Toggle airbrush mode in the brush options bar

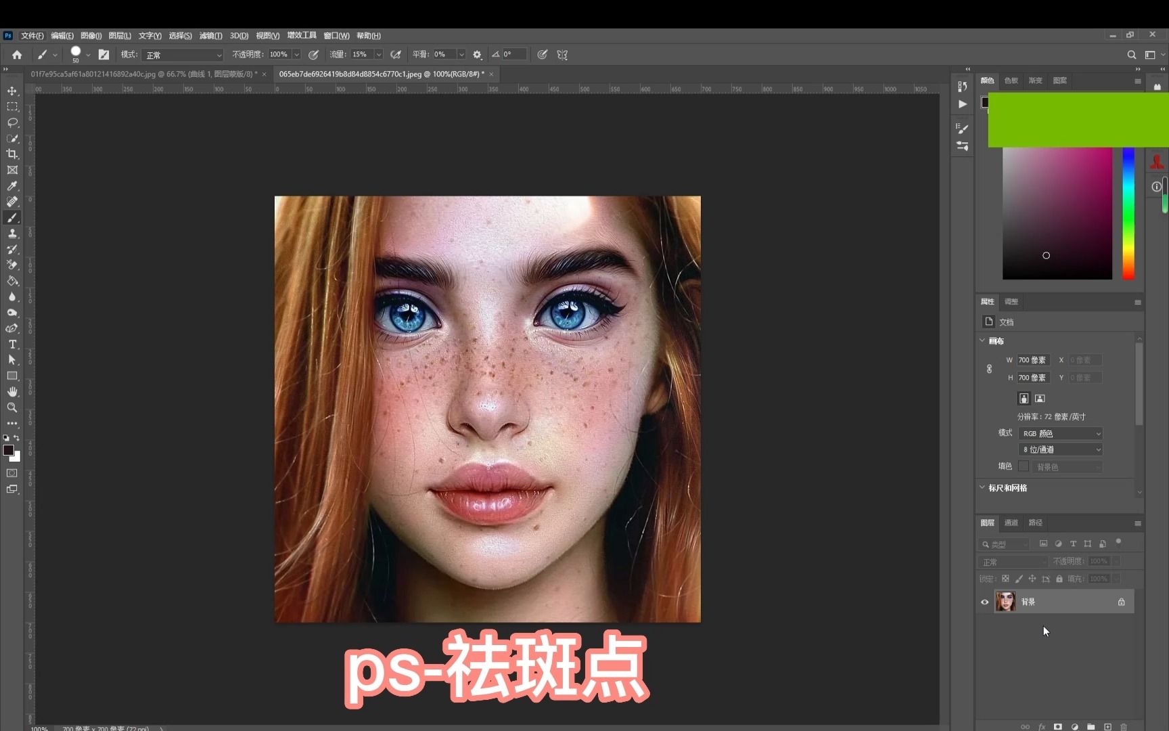click(x=396, y=54)
